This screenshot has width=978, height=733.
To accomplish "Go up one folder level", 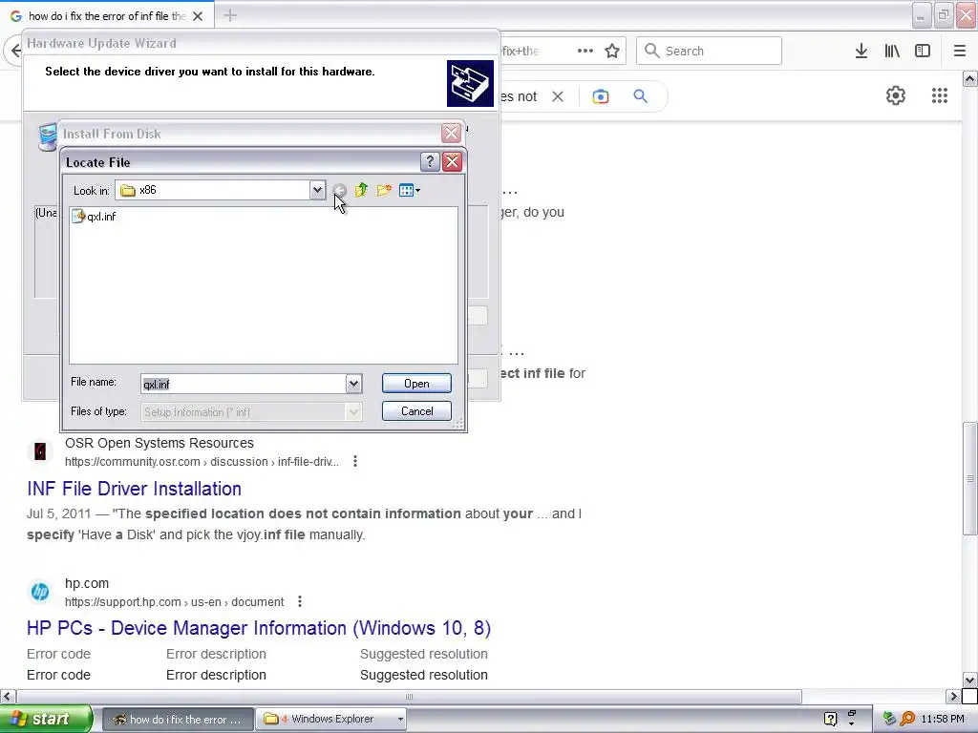I will point(362,190).
